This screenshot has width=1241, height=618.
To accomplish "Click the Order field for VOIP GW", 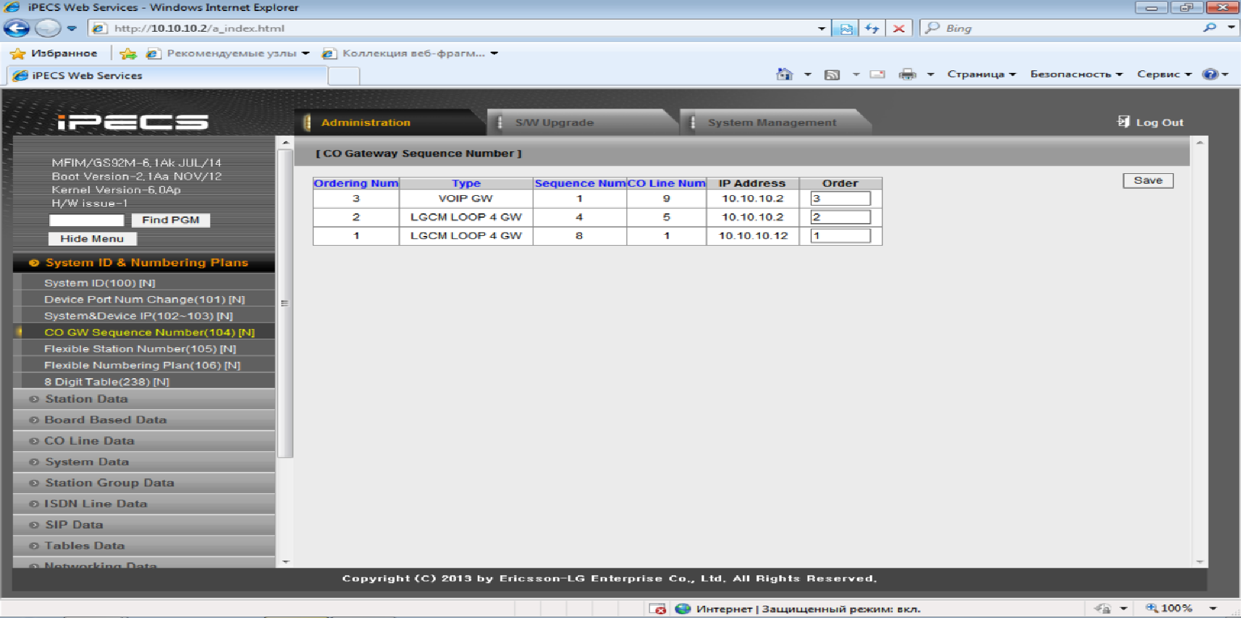I will point(840,198).
